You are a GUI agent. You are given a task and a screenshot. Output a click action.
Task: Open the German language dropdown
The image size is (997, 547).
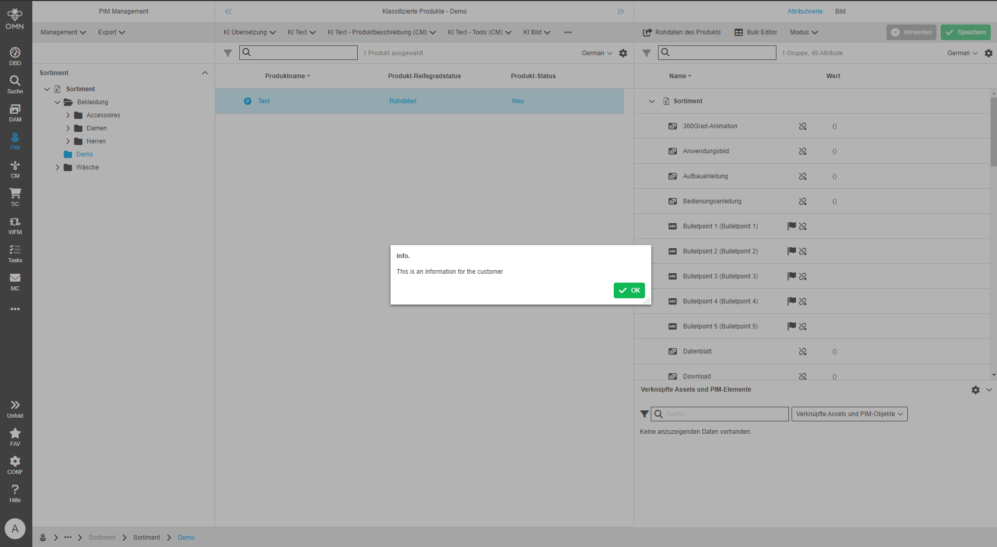(x=962, y=53)
